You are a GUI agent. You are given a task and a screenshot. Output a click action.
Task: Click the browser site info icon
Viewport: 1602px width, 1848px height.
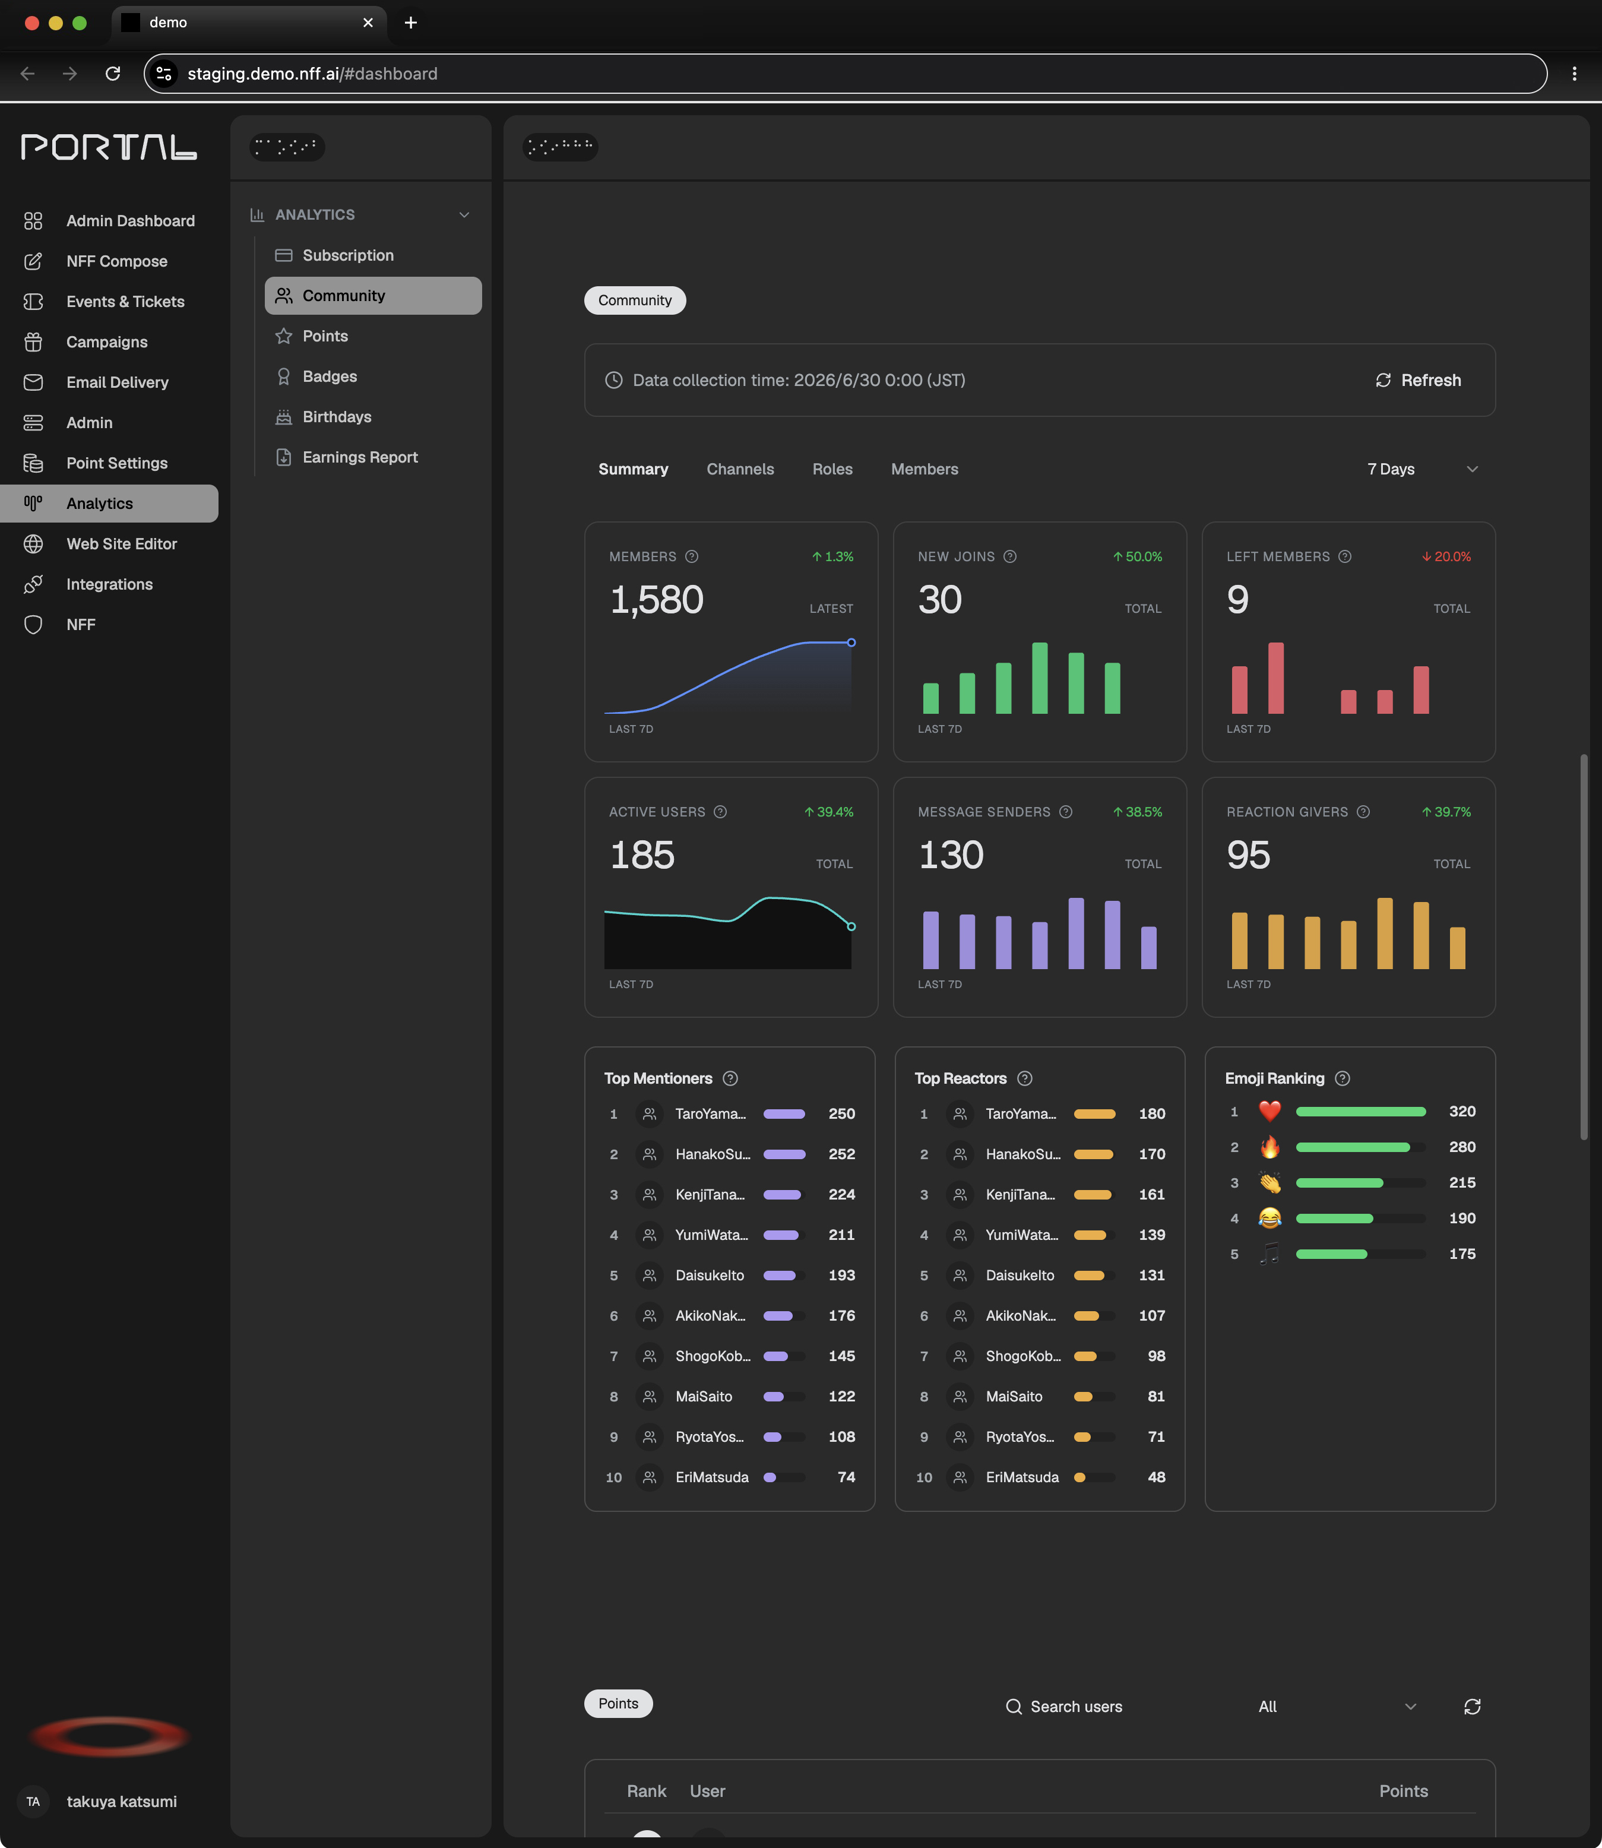click(164, 73)
